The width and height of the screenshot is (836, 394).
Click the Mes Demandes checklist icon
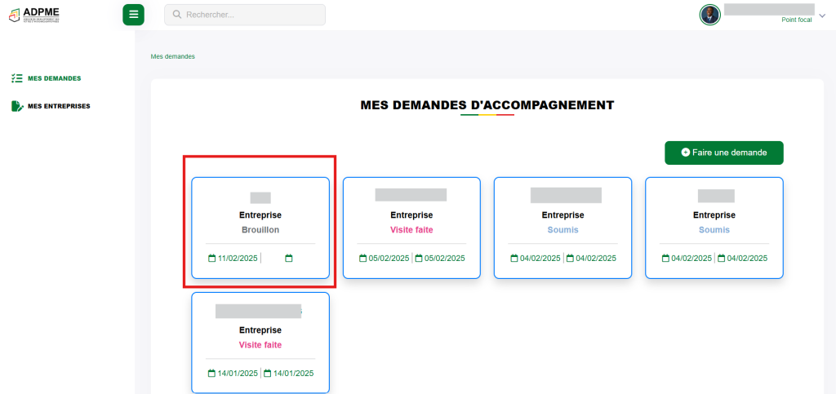16,78
